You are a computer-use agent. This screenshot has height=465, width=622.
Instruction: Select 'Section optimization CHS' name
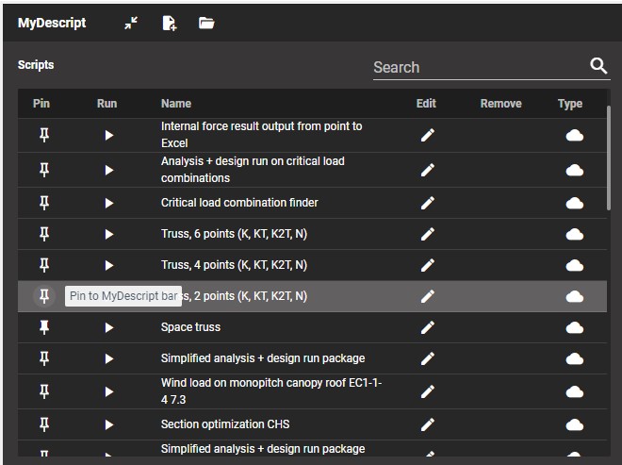pyautogui.click(x=225, y=424)
